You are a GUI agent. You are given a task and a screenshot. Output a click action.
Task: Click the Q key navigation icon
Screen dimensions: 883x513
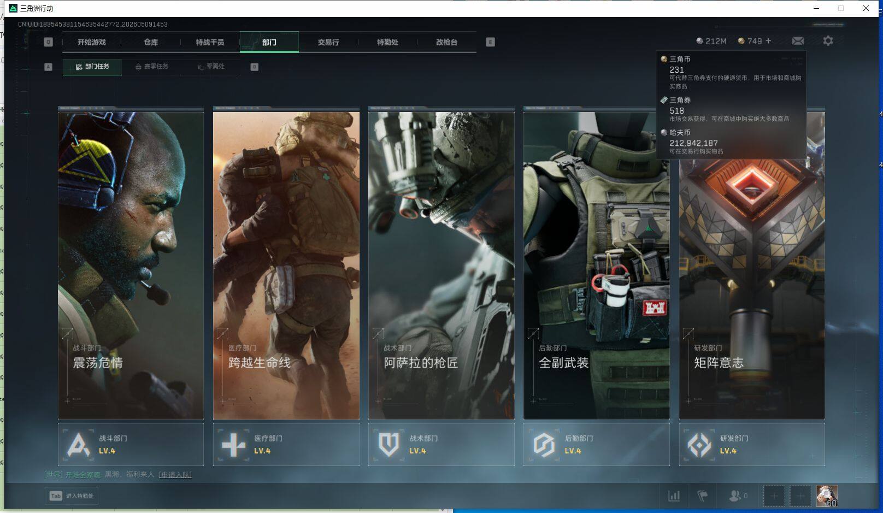[x=48, y=42]
